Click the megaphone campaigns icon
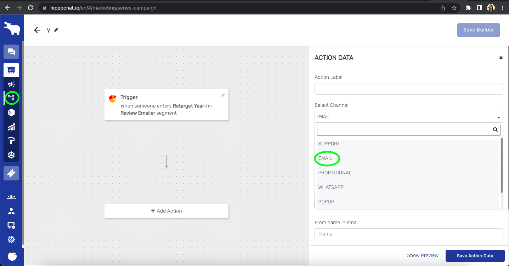Image resolution: width=509 pixels, height=266 pixels. click(x=11, y=84)
